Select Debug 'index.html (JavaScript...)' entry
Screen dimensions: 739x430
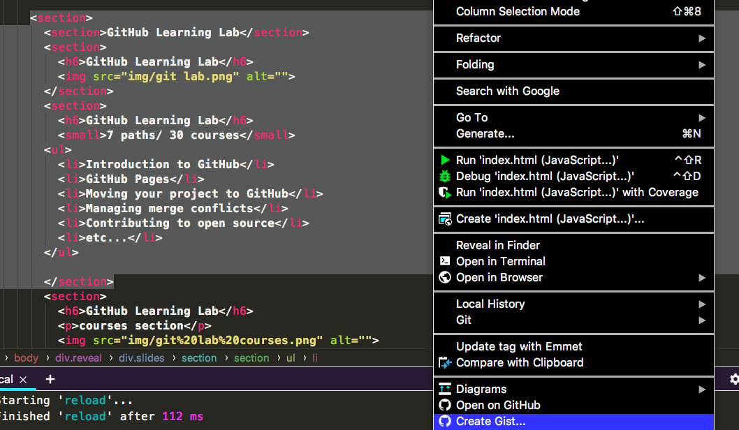(573, 176)
